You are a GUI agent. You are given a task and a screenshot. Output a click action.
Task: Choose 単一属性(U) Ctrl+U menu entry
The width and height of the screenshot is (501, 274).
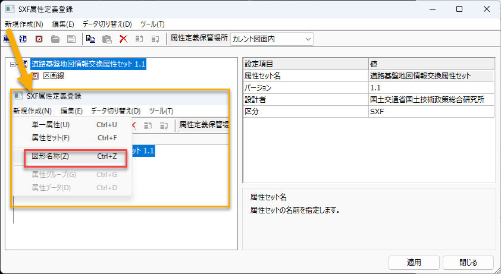[73, 125]
